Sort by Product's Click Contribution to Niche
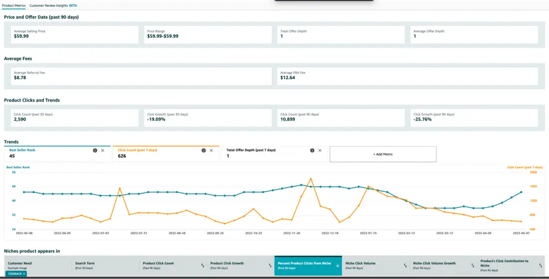549x279 pixels. coord(540,266)
